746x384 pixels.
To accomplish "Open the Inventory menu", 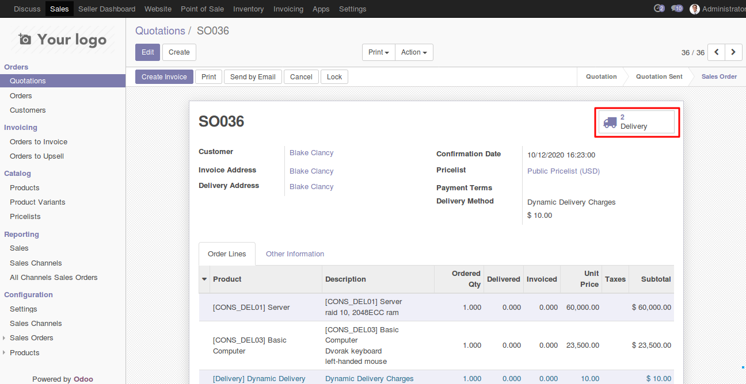I will point(248,9).
